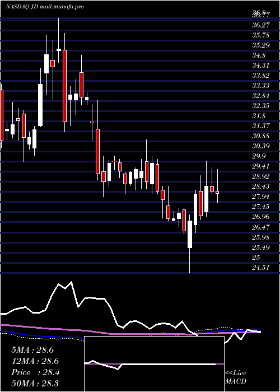Click the 26.96 price axis label

pyautogui.click(x=261, y=217)
